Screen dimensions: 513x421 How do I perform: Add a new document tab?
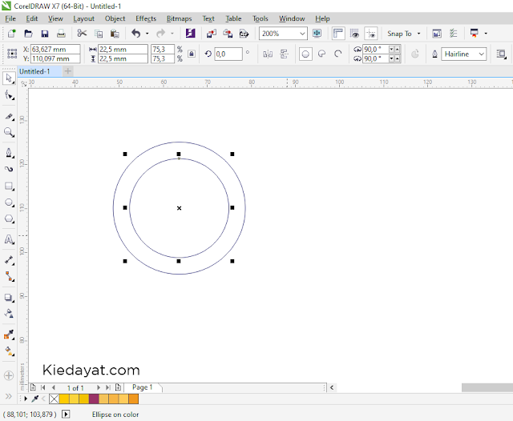[67, 71]
